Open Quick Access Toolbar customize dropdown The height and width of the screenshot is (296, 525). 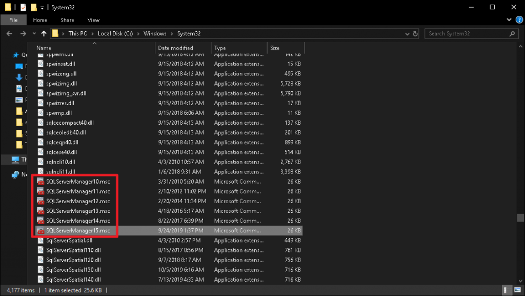[x=42, y=7]
